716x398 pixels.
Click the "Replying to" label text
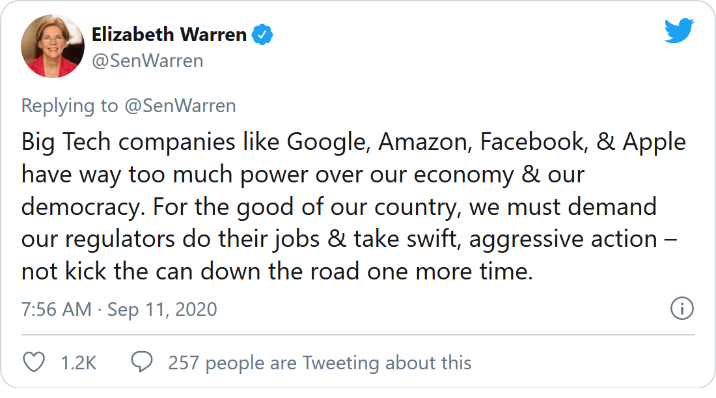click(x=70, y=106)
